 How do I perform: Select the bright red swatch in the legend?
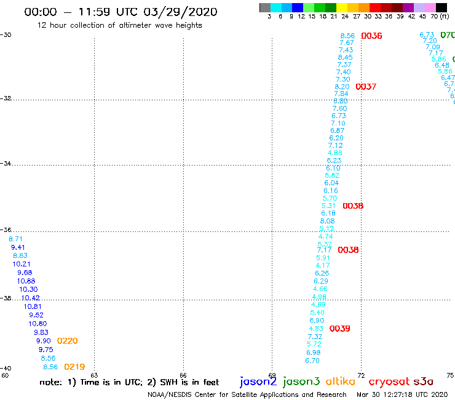click(x=375, y=7)
